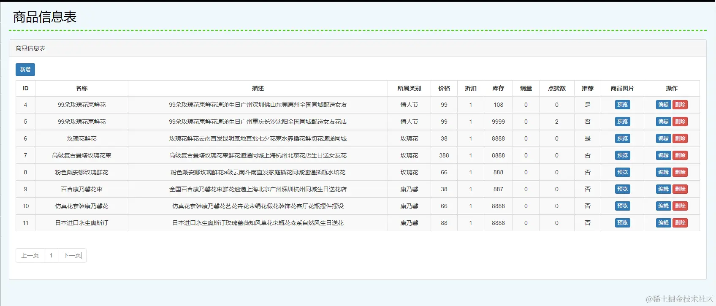Preview image for product ID 11

(x=622, y=223)
